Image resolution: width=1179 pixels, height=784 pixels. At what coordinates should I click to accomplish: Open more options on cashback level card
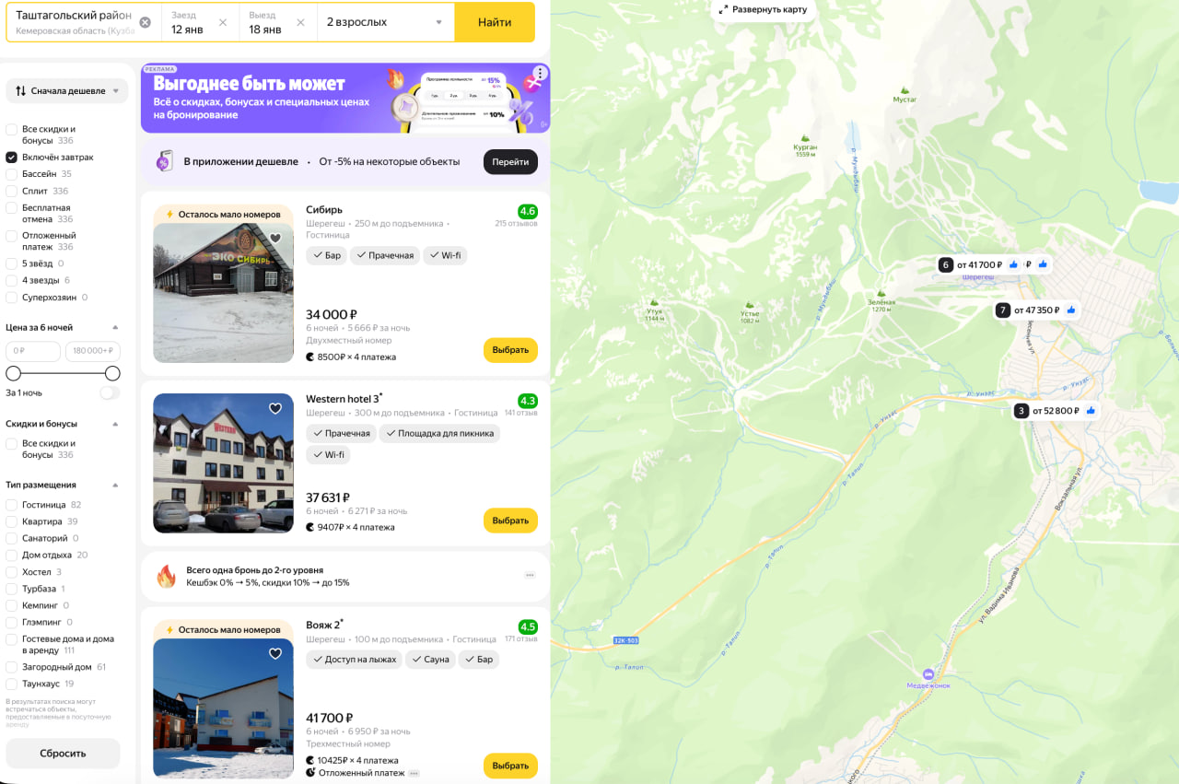530,575
